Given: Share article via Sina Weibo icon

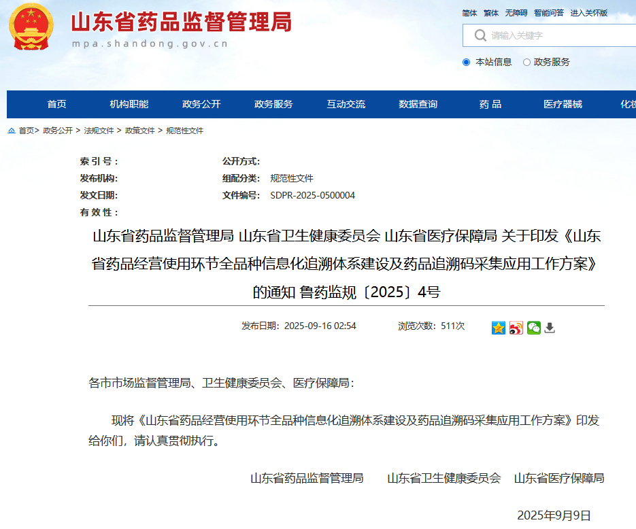Looking at the screenshot, I should tap(516, 328).
